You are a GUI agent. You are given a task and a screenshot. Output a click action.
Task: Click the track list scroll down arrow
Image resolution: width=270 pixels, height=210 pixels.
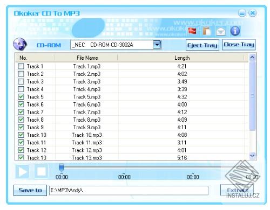252,156
